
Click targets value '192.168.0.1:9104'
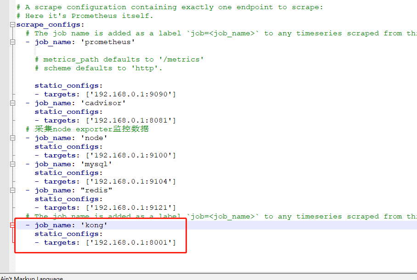(x=131, y=182)
